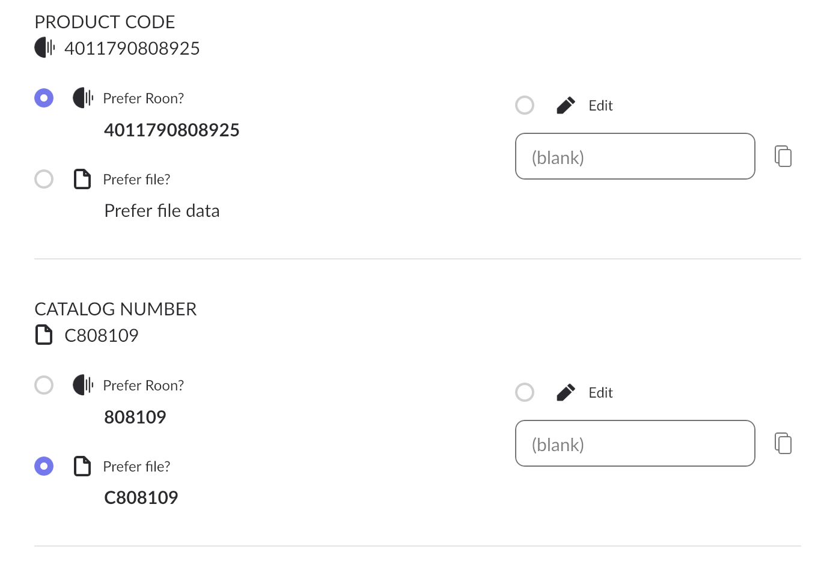Focus the blank Catalog Number edit field
821x561 pixels.
[x=635, y=443]
